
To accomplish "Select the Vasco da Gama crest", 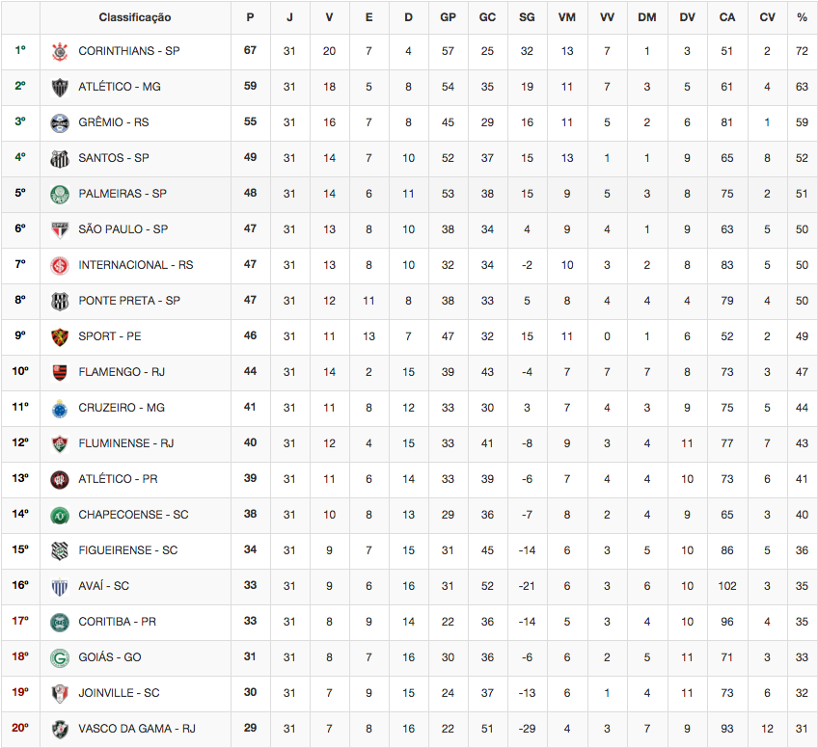I will tap(60, 729).
